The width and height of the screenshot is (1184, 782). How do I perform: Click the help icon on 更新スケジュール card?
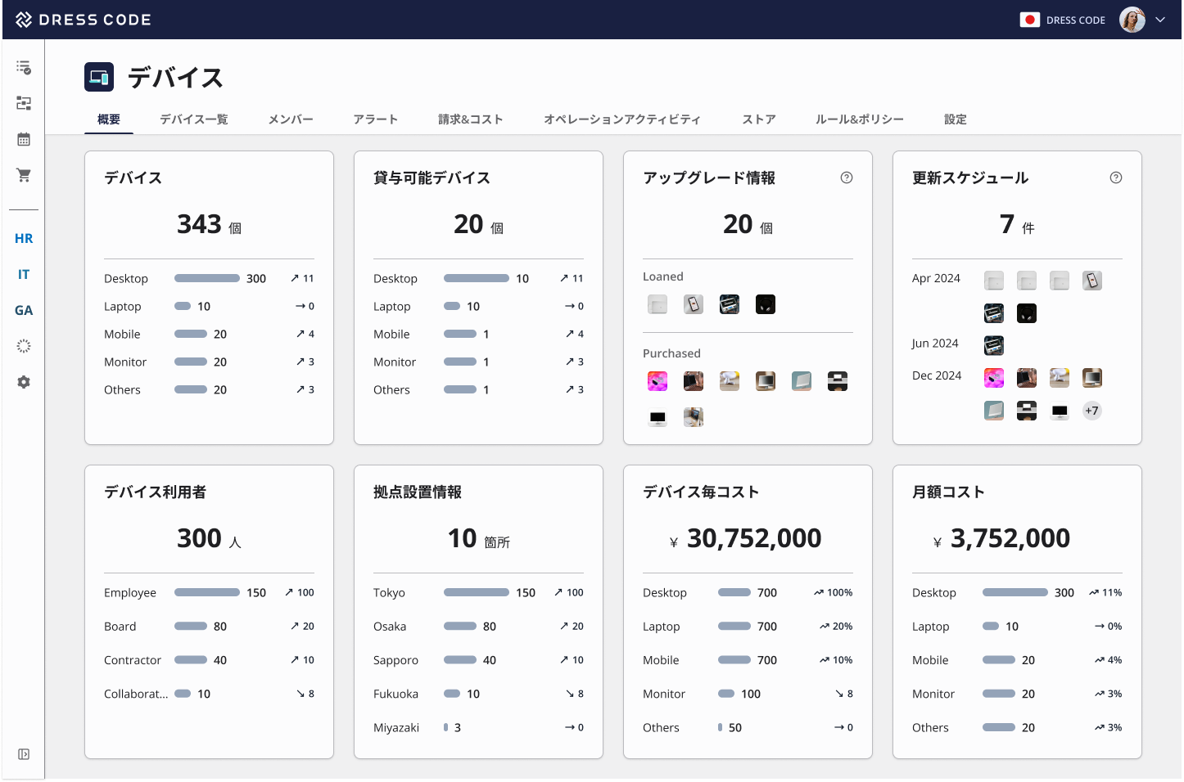point(1116,177)
